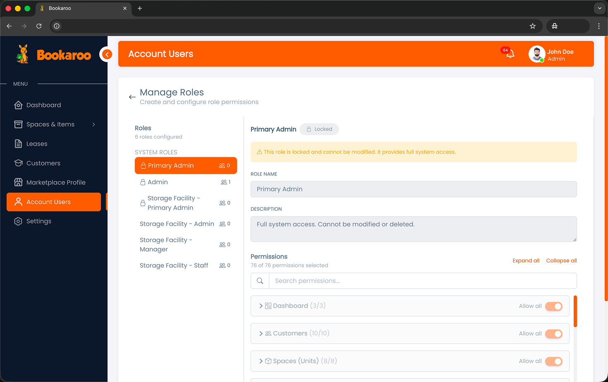608x382 pixels.
Task: Open the Spaces & Items submenu
Action: (50, 124)
